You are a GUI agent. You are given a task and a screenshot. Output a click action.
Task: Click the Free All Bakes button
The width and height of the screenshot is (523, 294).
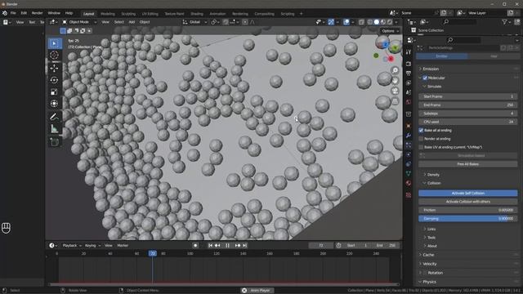(x=467, y=164)
